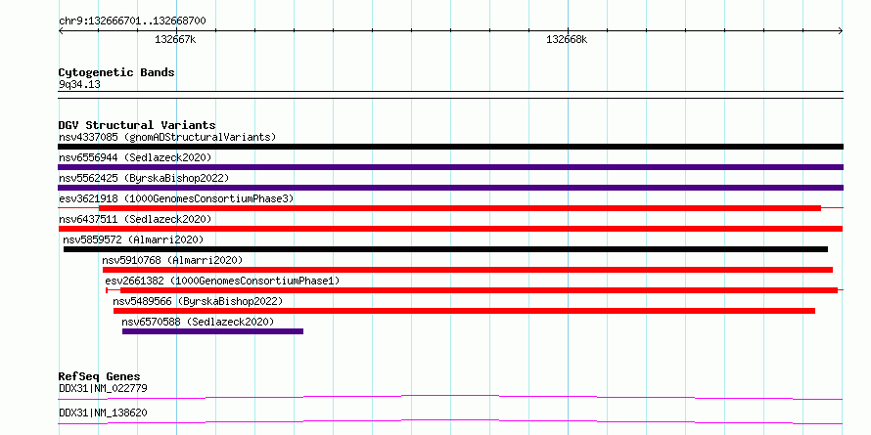Click the nsv6556944 (Sedlazeck2020) label
This screenshot has height=435, width=871.
[x=135, y=157]
